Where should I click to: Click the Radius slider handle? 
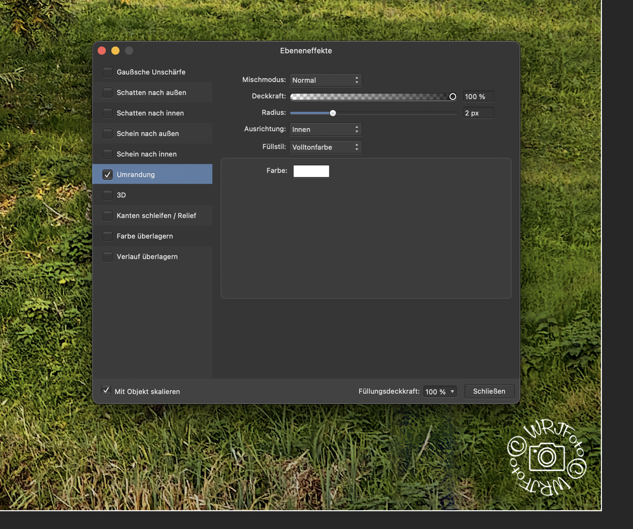click(333, 113)
